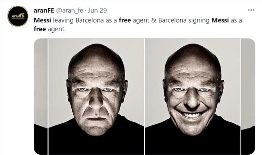Open the frowning face photo
The height and width of the screenshot is (155, 262).
click(x=96, y=96)
